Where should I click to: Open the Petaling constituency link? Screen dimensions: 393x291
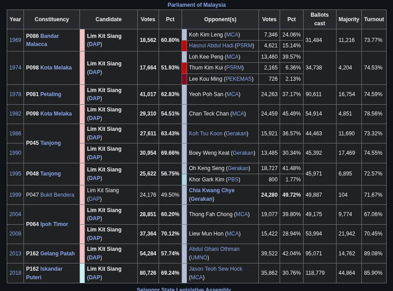[x=51, y=94]
